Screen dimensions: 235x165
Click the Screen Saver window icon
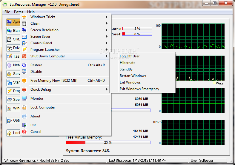(x=24, y=37)
